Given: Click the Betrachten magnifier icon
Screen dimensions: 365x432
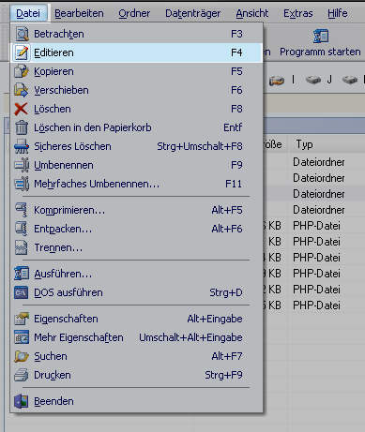Looking at the screenshot, I should tap(22, 34).
